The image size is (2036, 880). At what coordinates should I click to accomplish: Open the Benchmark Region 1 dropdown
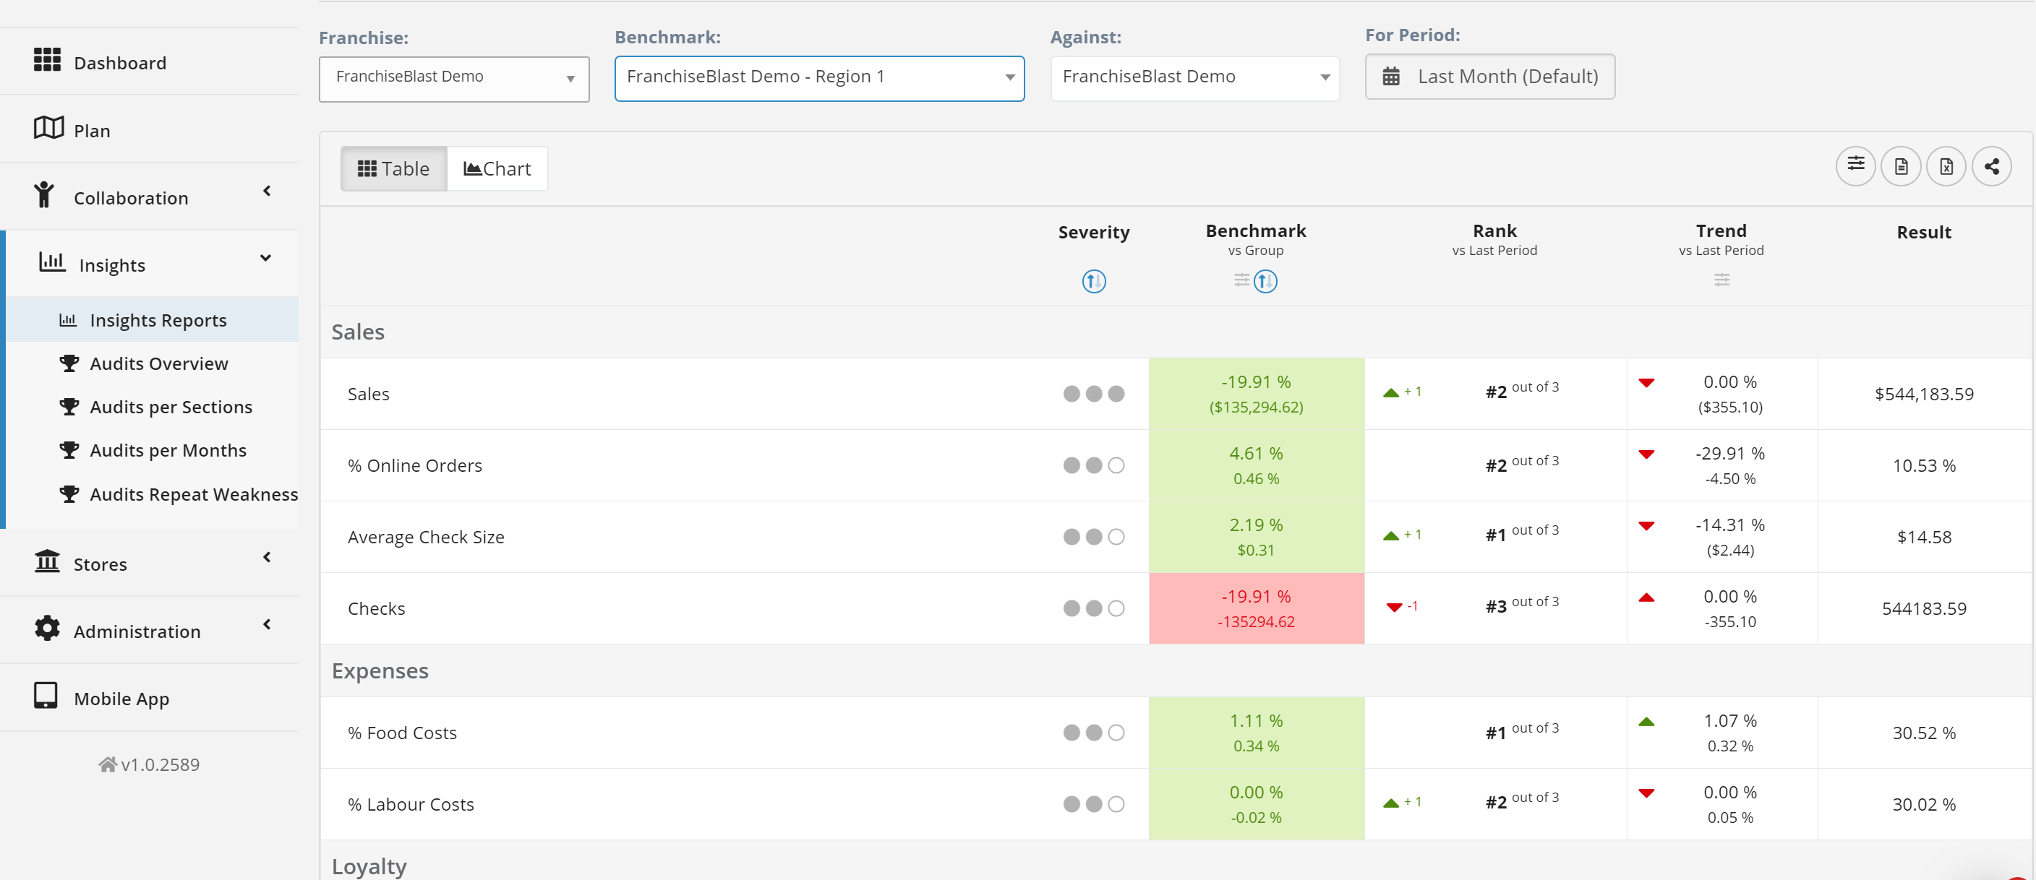click(819, 77)
